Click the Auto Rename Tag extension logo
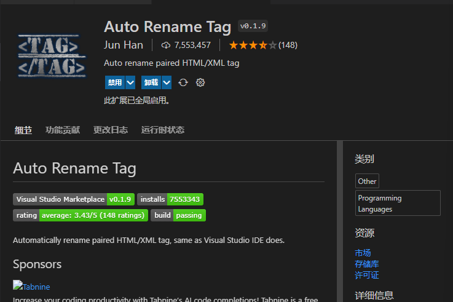This screenshot has height=302, width=453. tap(52, 57)
